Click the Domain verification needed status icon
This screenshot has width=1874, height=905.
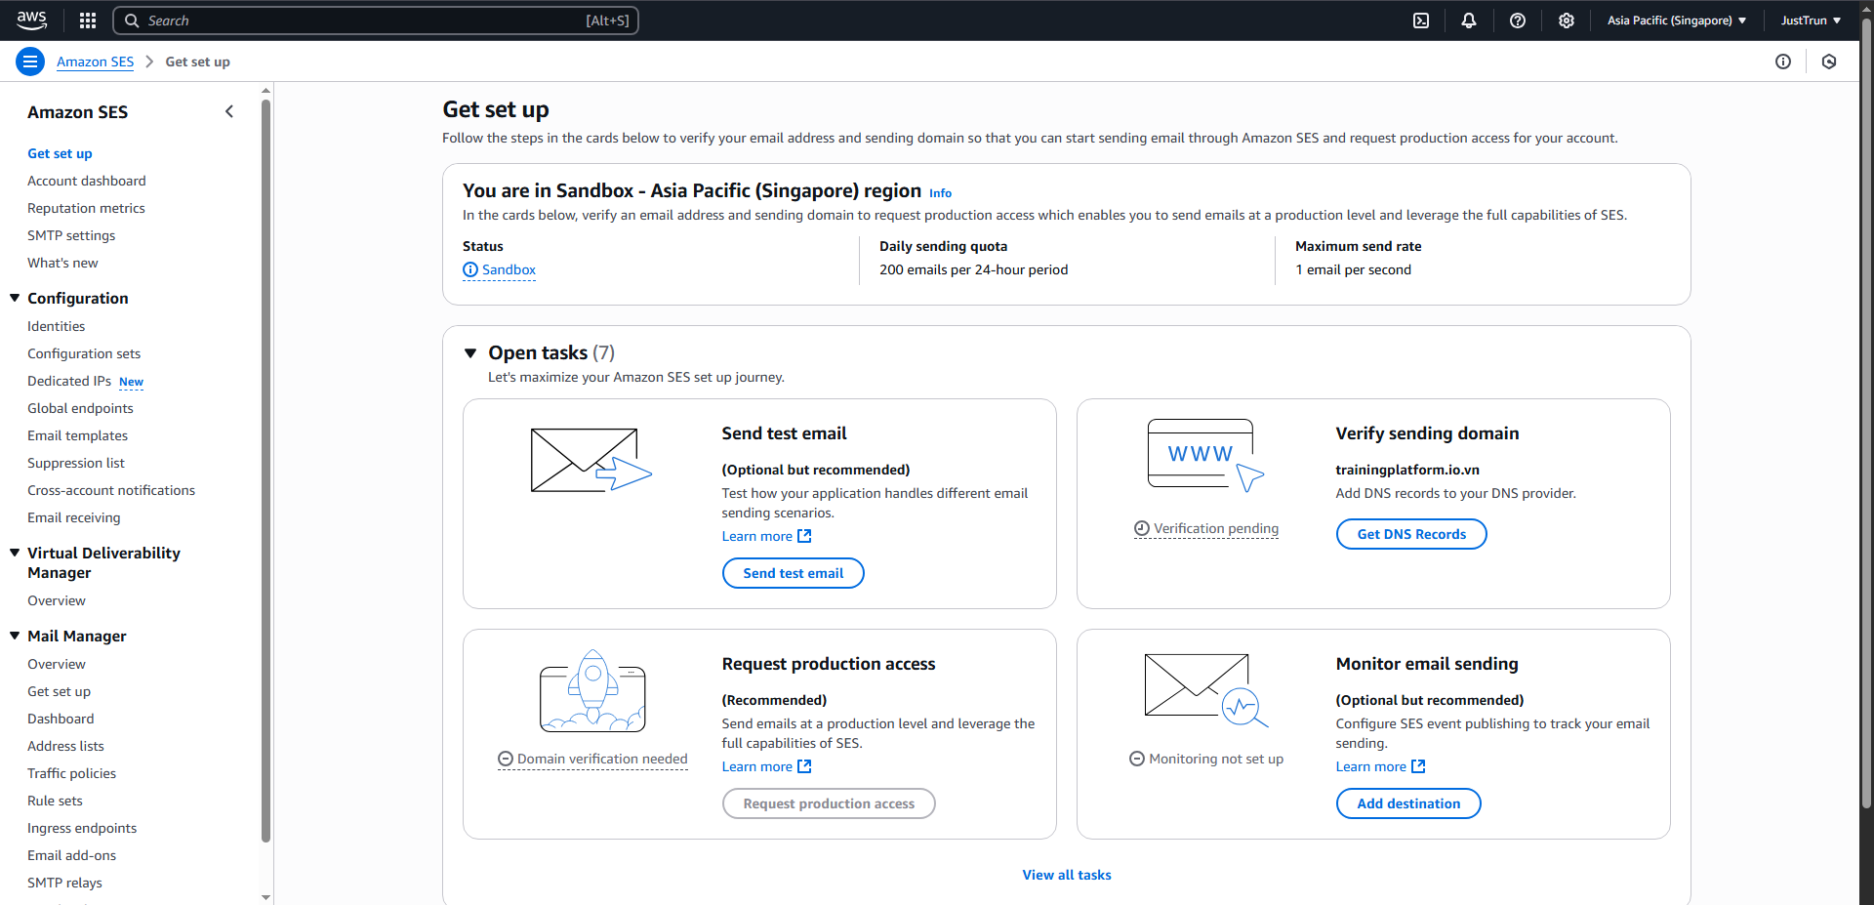pos(506,759)
